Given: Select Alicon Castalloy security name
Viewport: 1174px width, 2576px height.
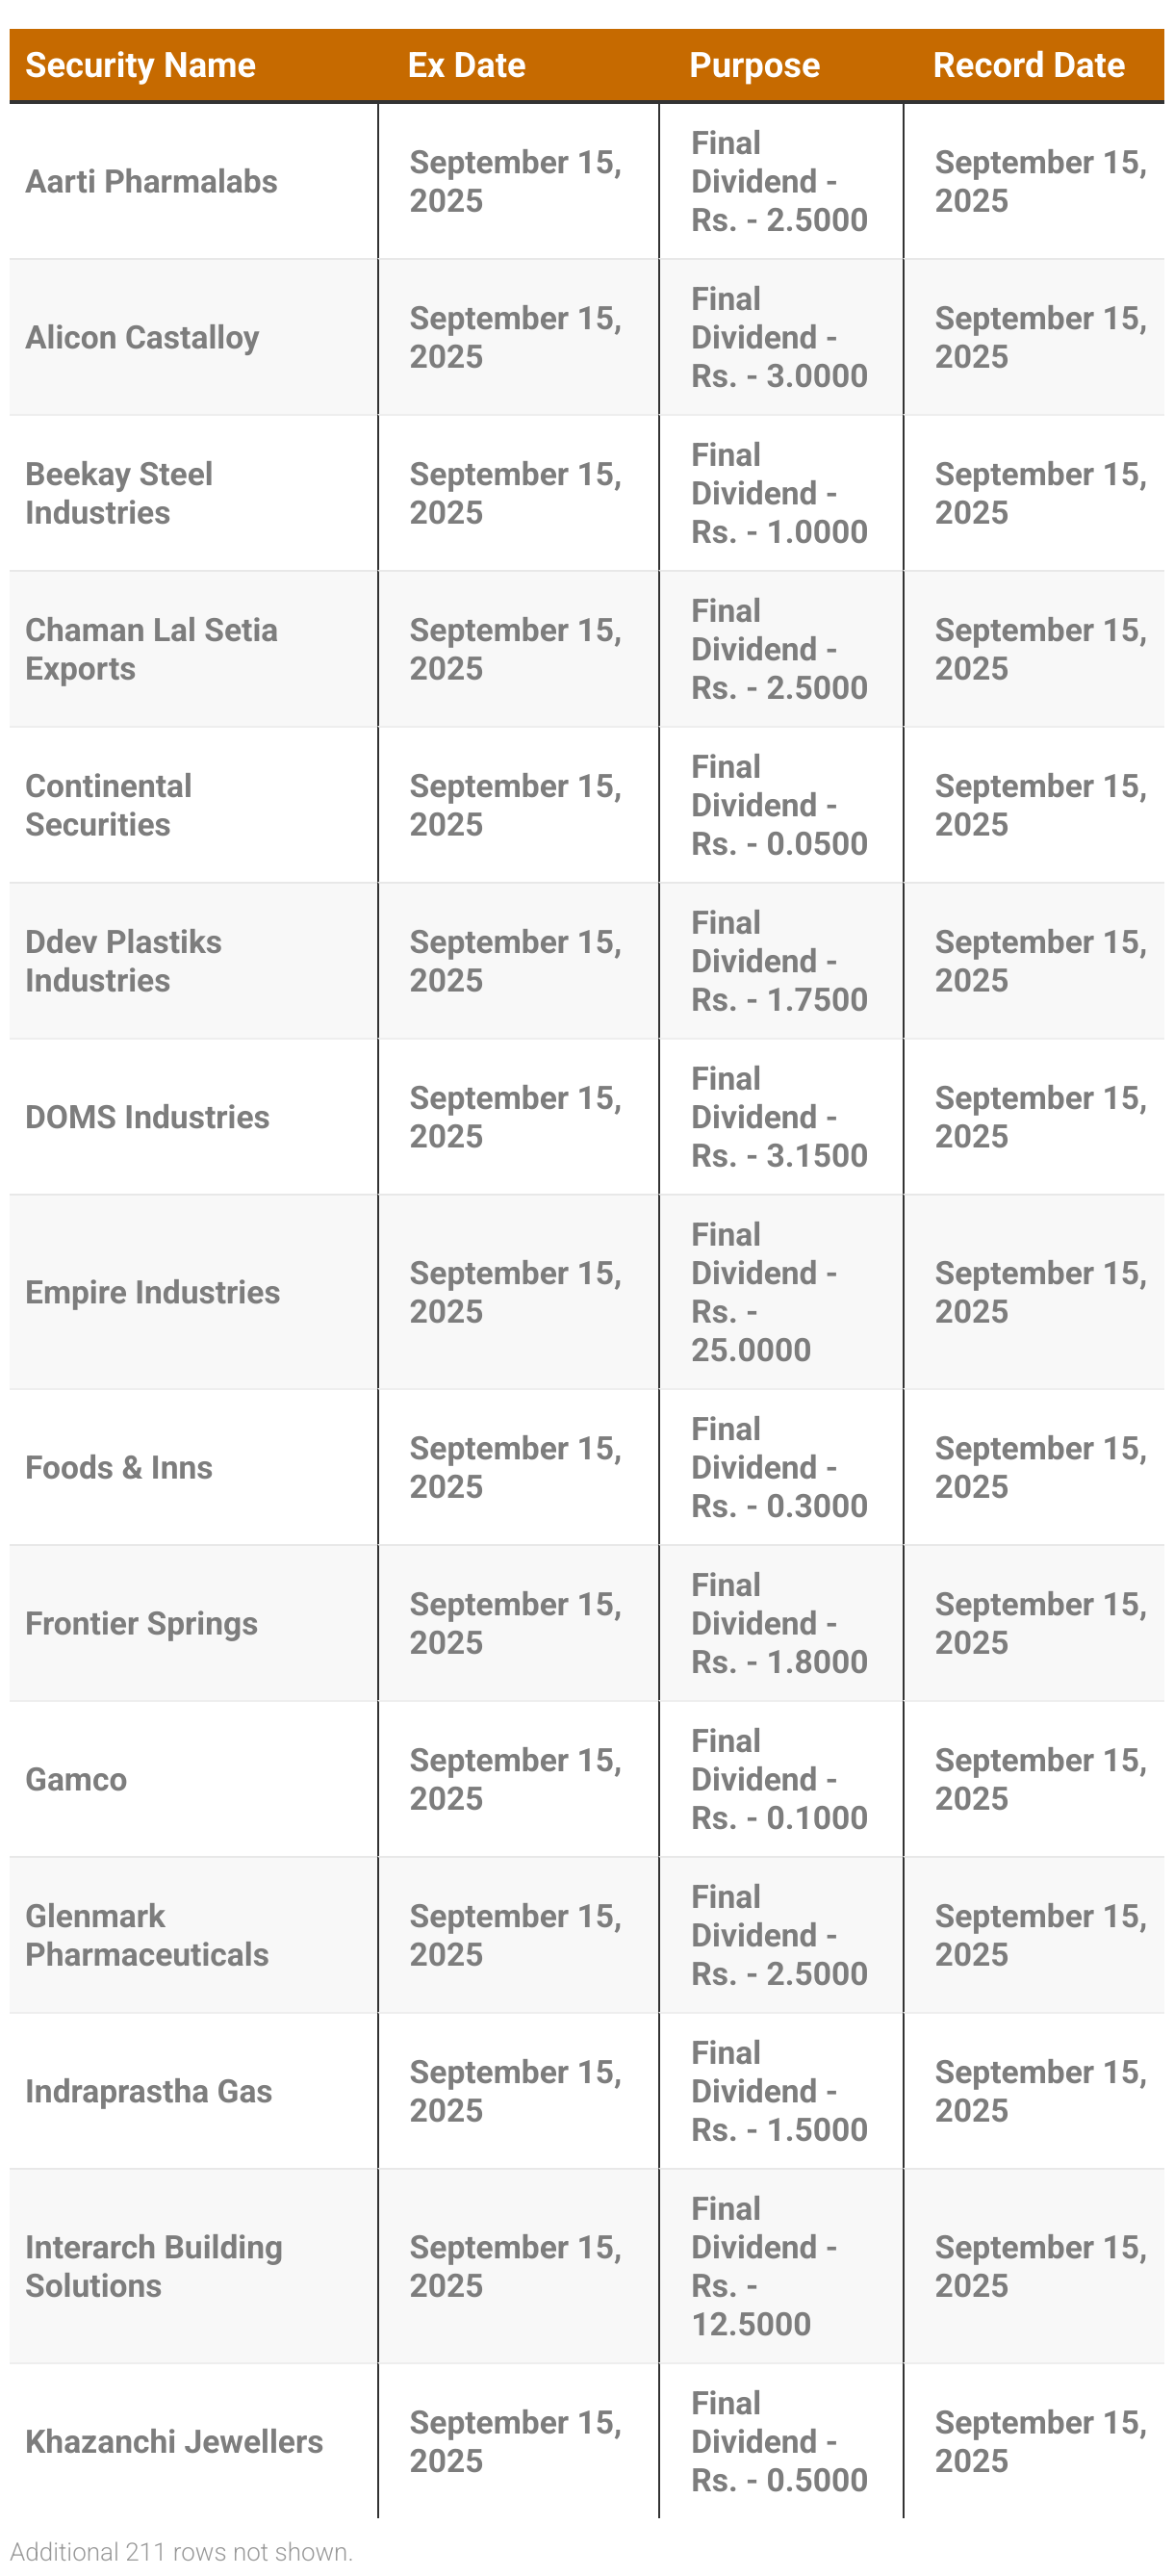Looking at the screenshot, I should [142, 337].
